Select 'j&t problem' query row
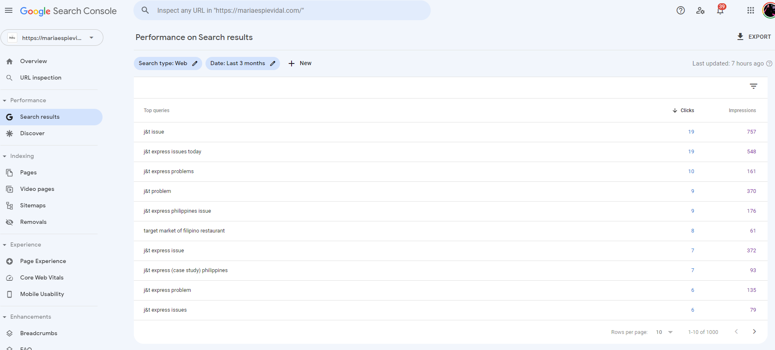Screen dimensions: 775x350 tap(451, 191)
